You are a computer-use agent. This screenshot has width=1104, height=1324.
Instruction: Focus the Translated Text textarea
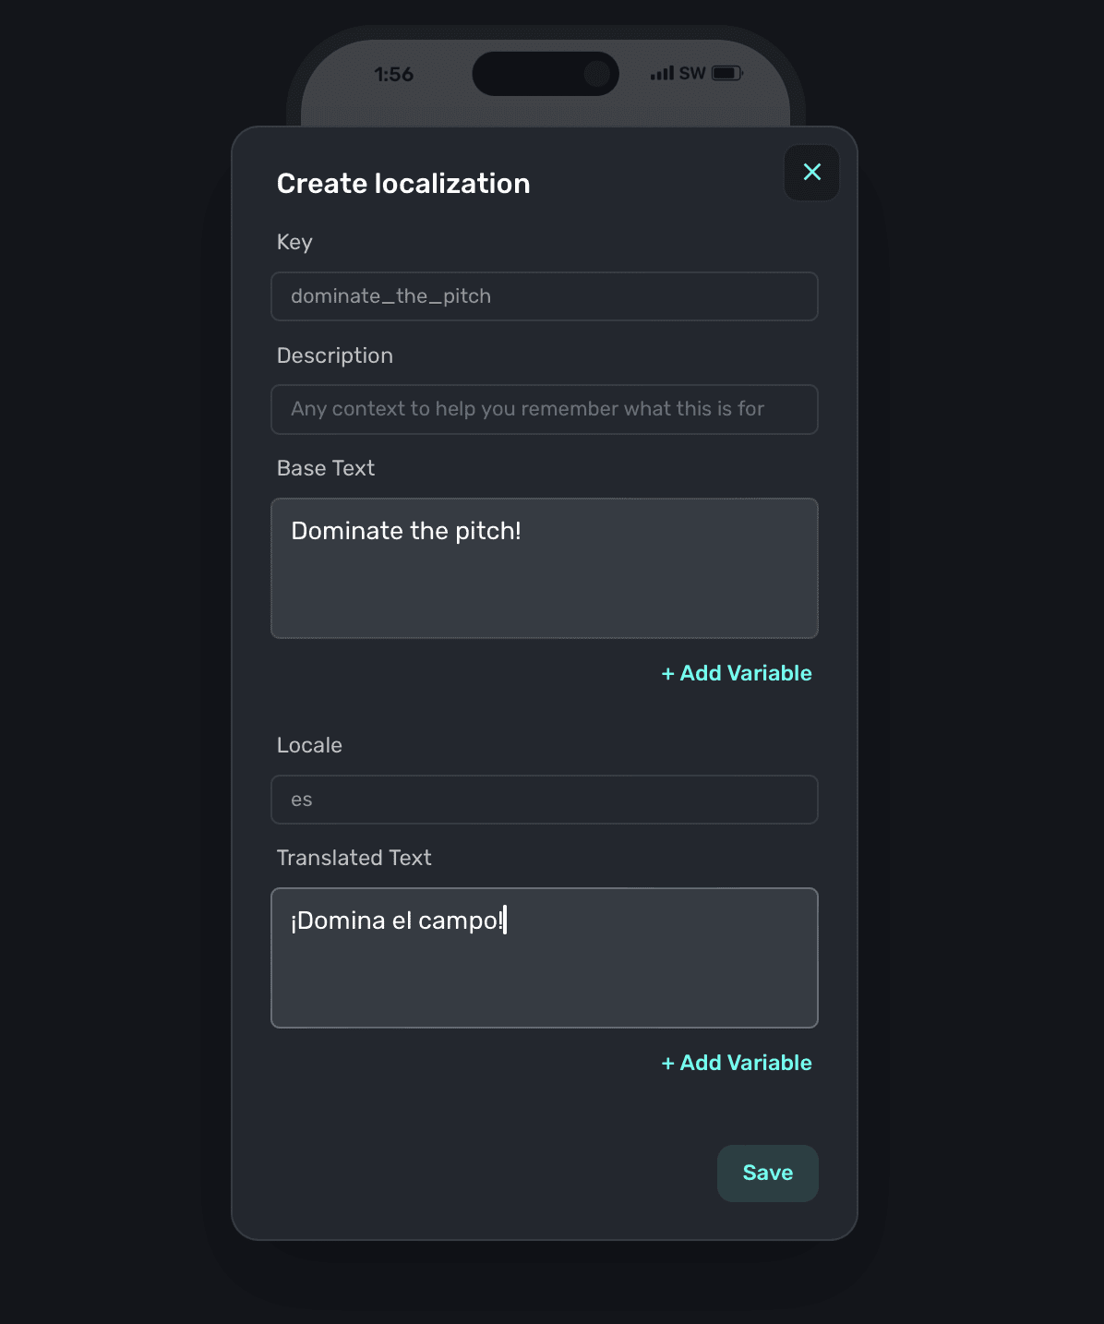[x=545, y=957]
